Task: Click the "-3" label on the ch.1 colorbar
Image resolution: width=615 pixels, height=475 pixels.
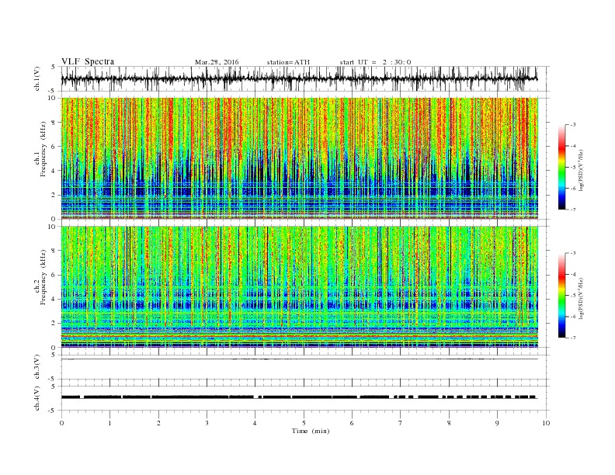Action: (573, 125)
